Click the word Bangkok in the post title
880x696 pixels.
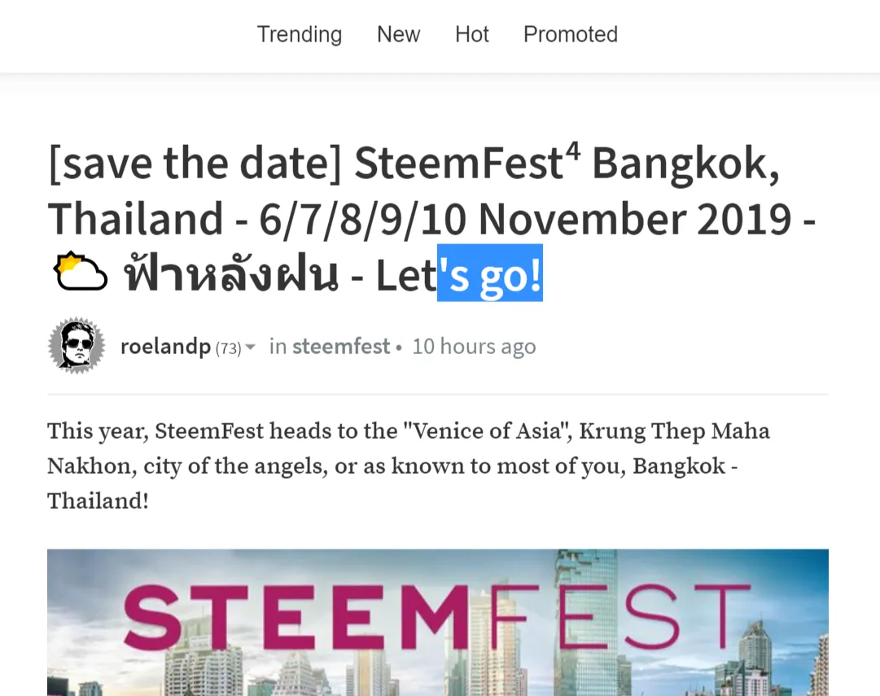685,165
